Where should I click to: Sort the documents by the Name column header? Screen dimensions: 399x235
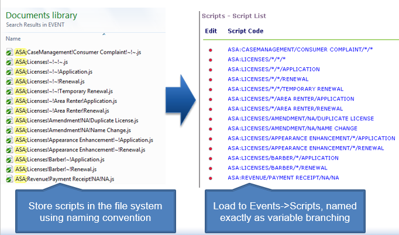click(x=13, y=39)
